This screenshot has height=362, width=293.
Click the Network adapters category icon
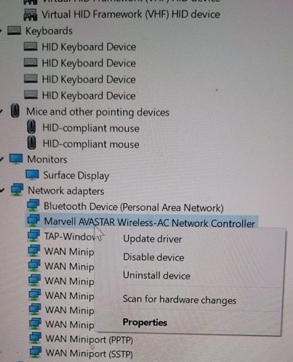17,190
